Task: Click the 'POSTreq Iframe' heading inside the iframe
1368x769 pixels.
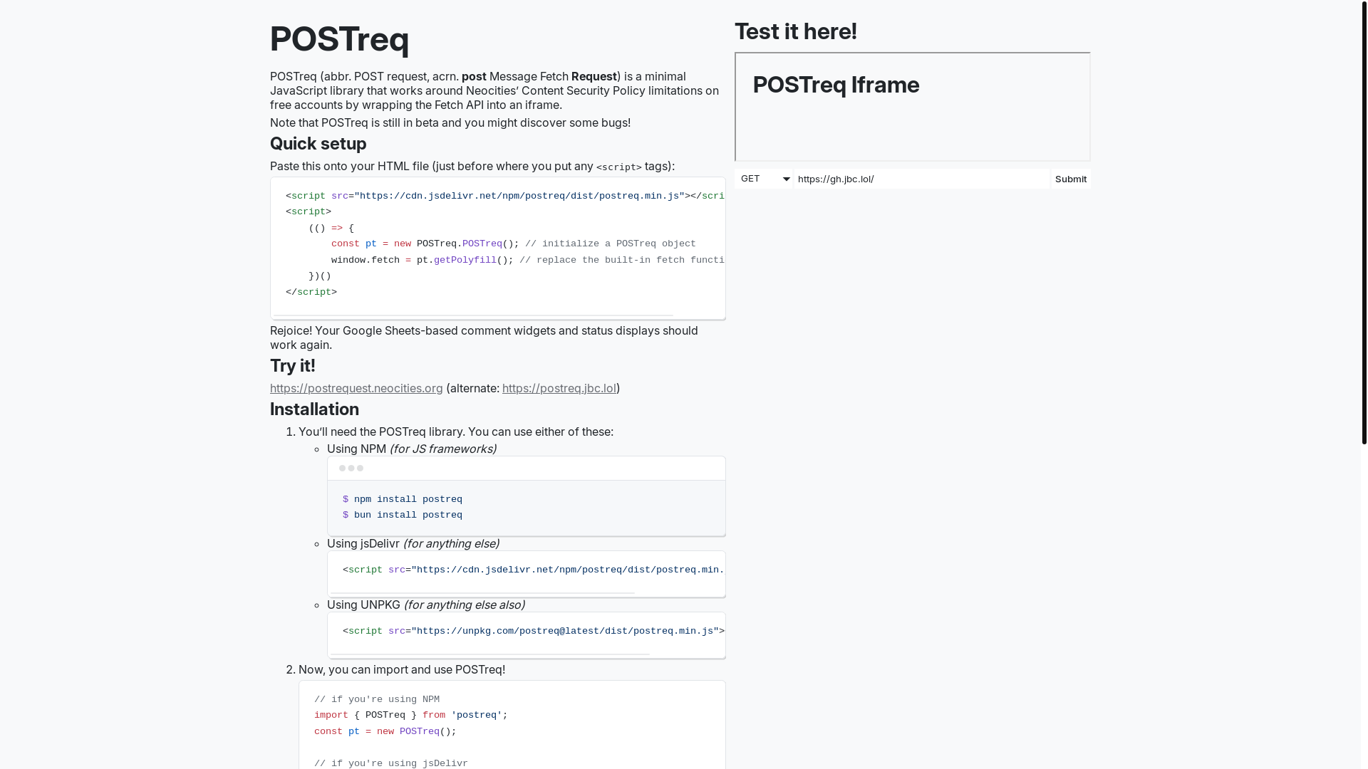Action: [x=836, y=85]
